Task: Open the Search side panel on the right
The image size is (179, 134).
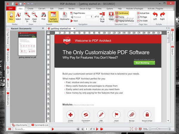Action: click(x=172, y=50)
